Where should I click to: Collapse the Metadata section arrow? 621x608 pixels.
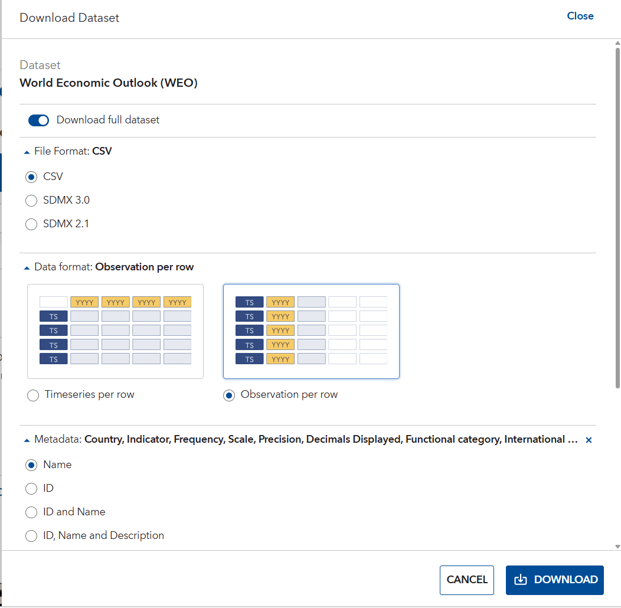pyautogui.click(x=27, y=440)
